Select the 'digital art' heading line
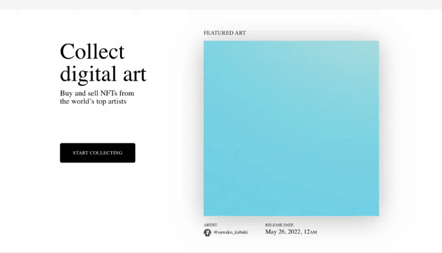Screen dimensions: 442x253 pyautogui.click(x=103, y=74)
